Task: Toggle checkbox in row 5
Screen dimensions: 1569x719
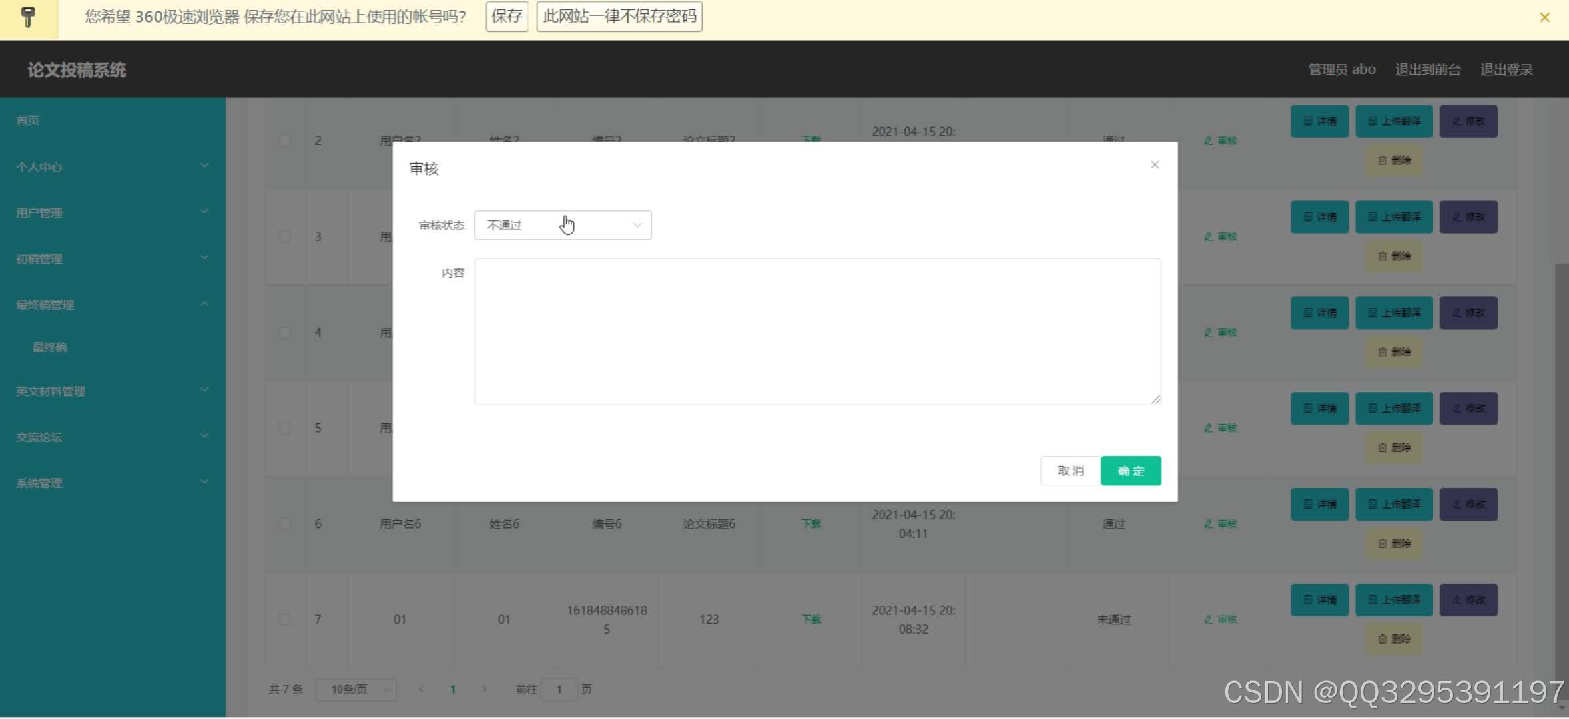Action: click(x=284, y=428)
